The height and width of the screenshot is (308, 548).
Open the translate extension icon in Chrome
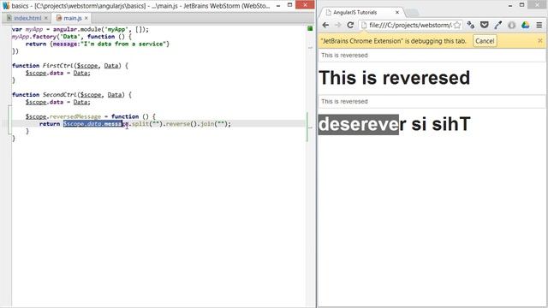tap(471, 25)
